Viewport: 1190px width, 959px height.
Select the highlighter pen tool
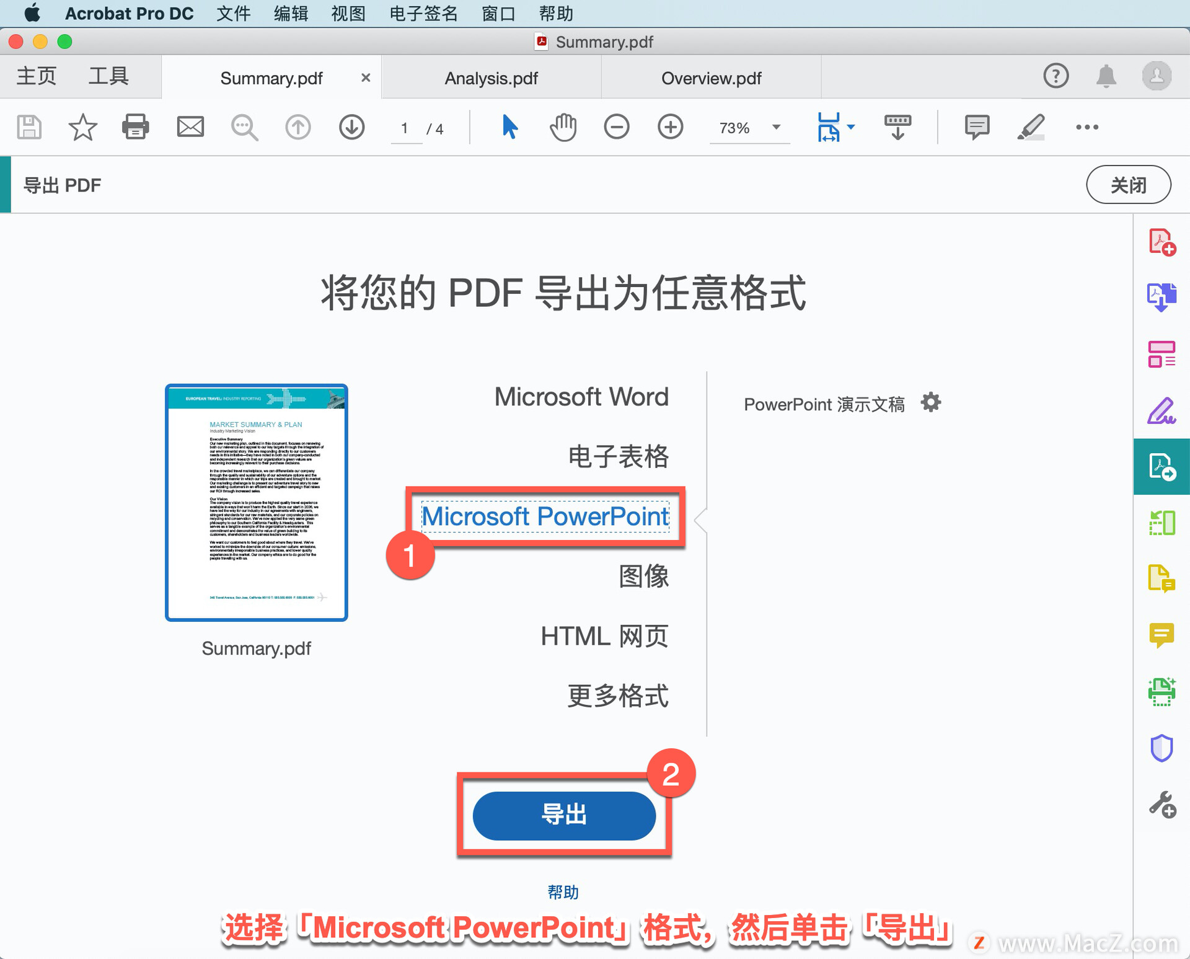point(1031,127)
